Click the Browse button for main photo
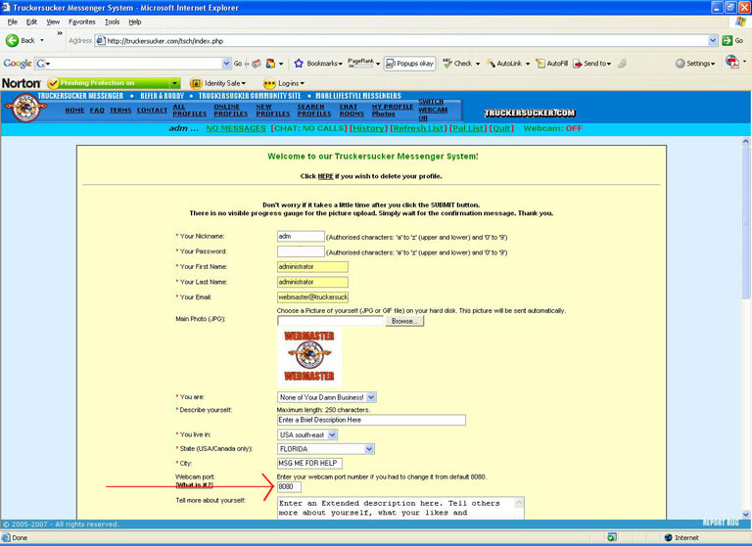 [404, 321]
